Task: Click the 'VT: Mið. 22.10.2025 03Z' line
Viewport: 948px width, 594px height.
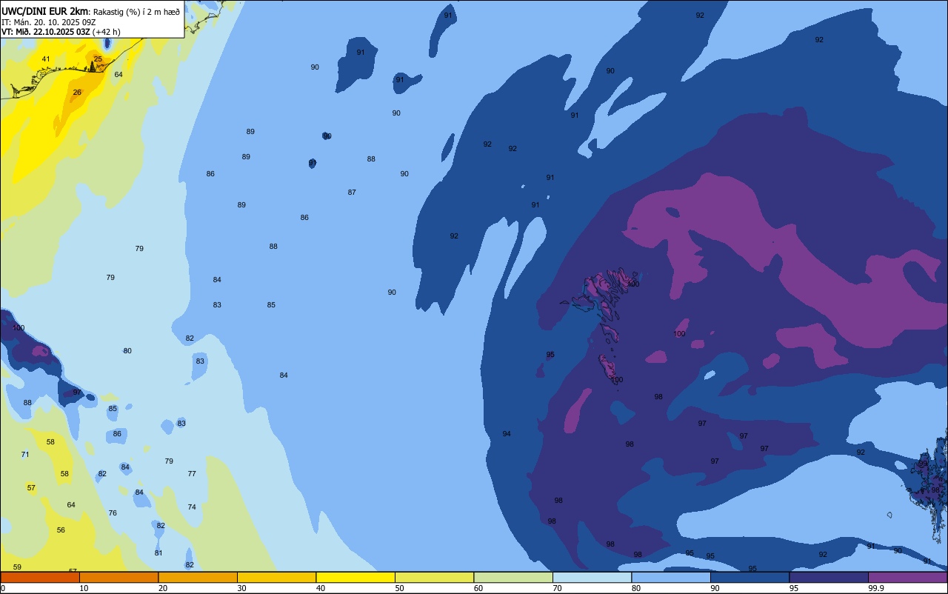Action: coord(45,32)
